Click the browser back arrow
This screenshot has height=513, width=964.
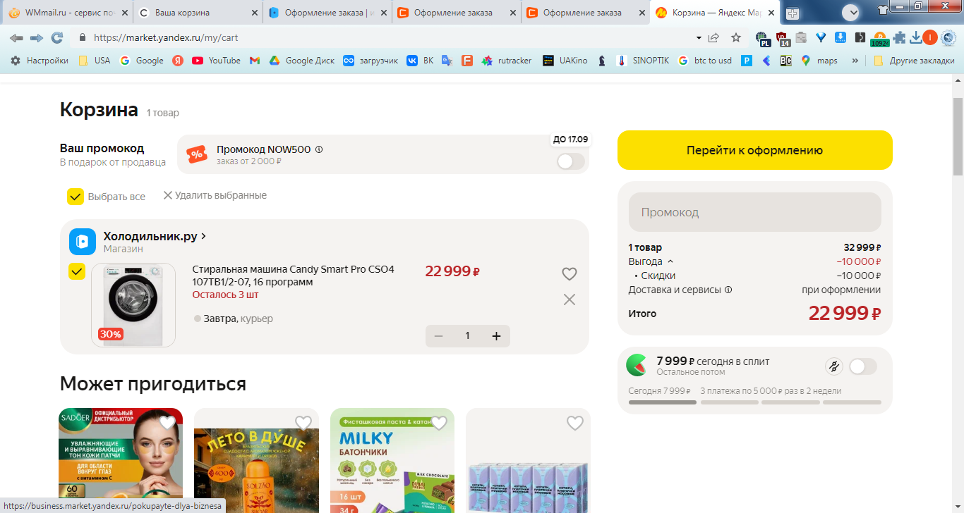pos(16,37)
